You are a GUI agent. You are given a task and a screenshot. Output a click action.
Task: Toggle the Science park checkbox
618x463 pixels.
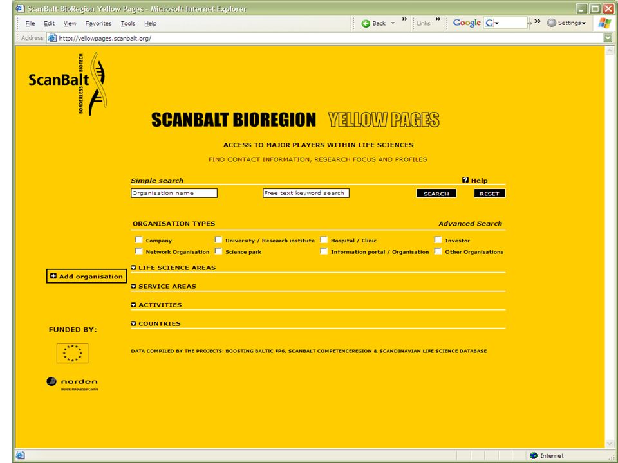tap(218, 251)
